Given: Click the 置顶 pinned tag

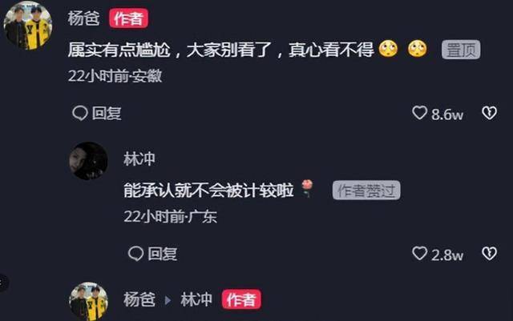Looking at the screenshot, I should pos(461,50).
